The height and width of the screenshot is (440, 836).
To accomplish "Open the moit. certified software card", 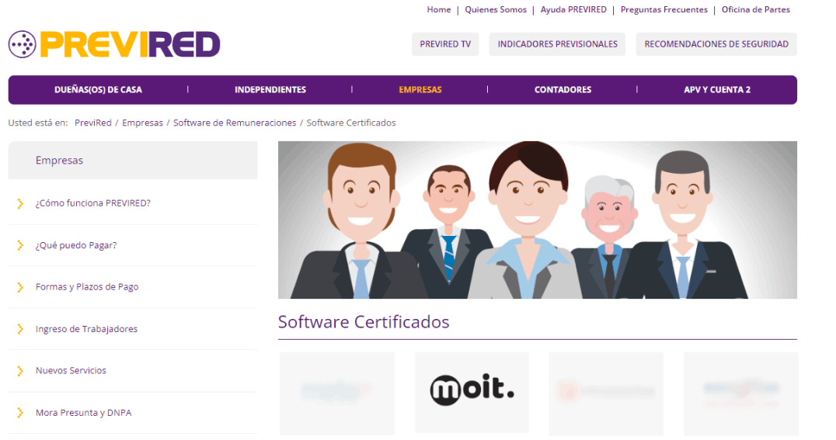I will [x=472, y=392].
